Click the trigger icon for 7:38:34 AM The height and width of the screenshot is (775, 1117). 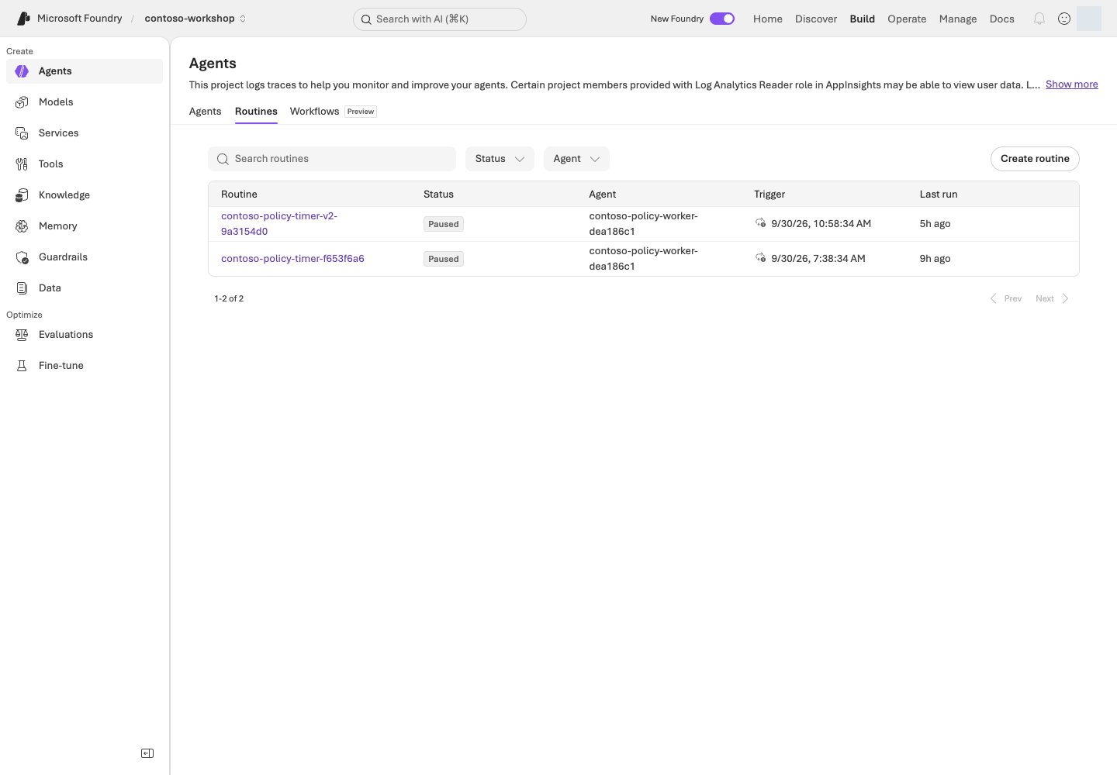pos(761,258)
